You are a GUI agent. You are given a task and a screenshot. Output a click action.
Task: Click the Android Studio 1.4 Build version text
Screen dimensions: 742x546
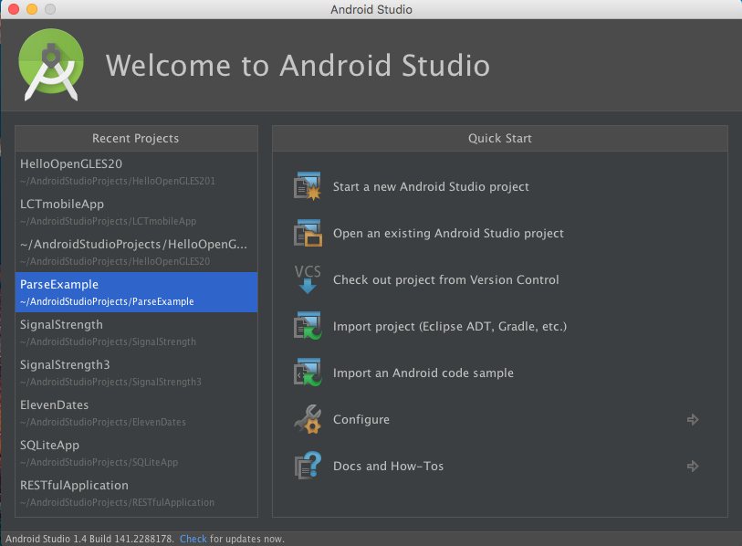coord(89,539)
